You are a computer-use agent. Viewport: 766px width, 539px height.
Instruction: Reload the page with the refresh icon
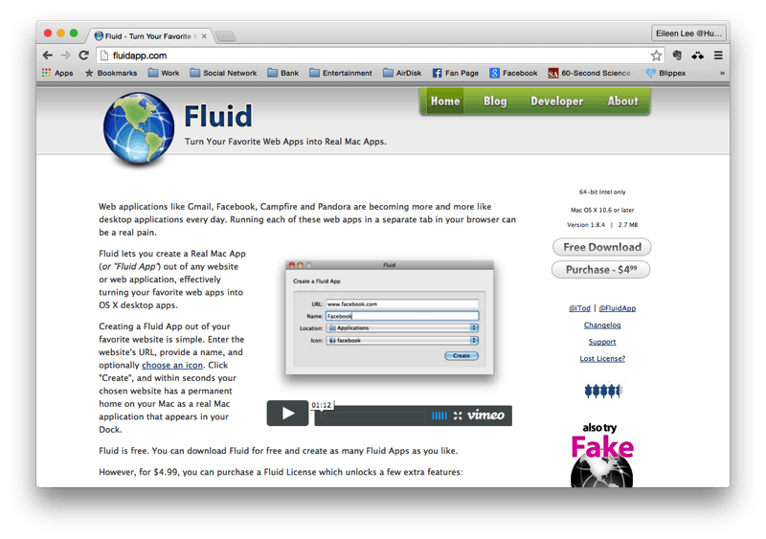pos(83,56)
